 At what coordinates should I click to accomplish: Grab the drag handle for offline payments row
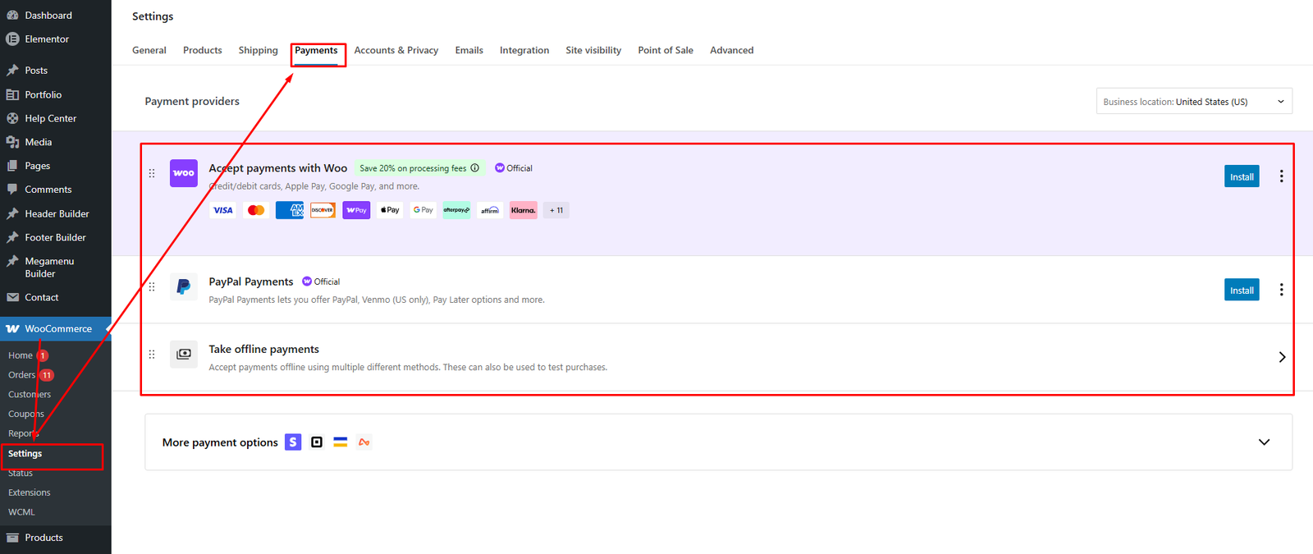click(x=152, y=355)
